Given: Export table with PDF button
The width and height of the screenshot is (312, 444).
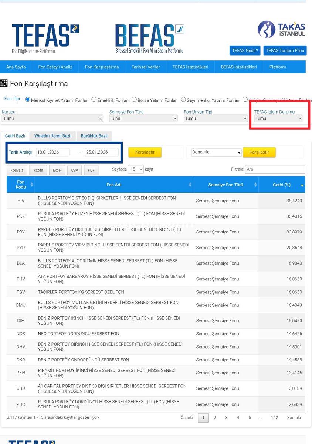Looking at the screenshot, I should [91, 170].
